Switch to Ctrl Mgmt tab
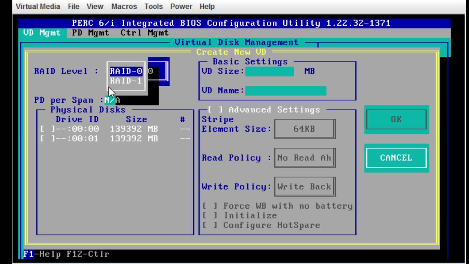This screenshot has width=469, height=264. (x=144, y=33)
